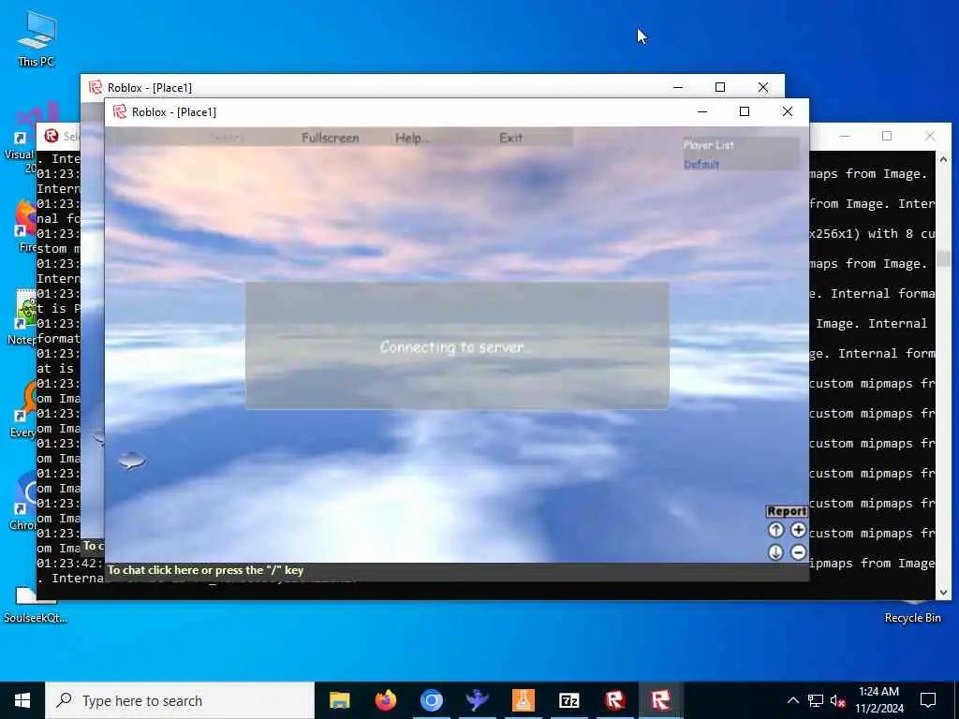
Task: Click the console scrollbar thumb
Action: click(943, 258)
